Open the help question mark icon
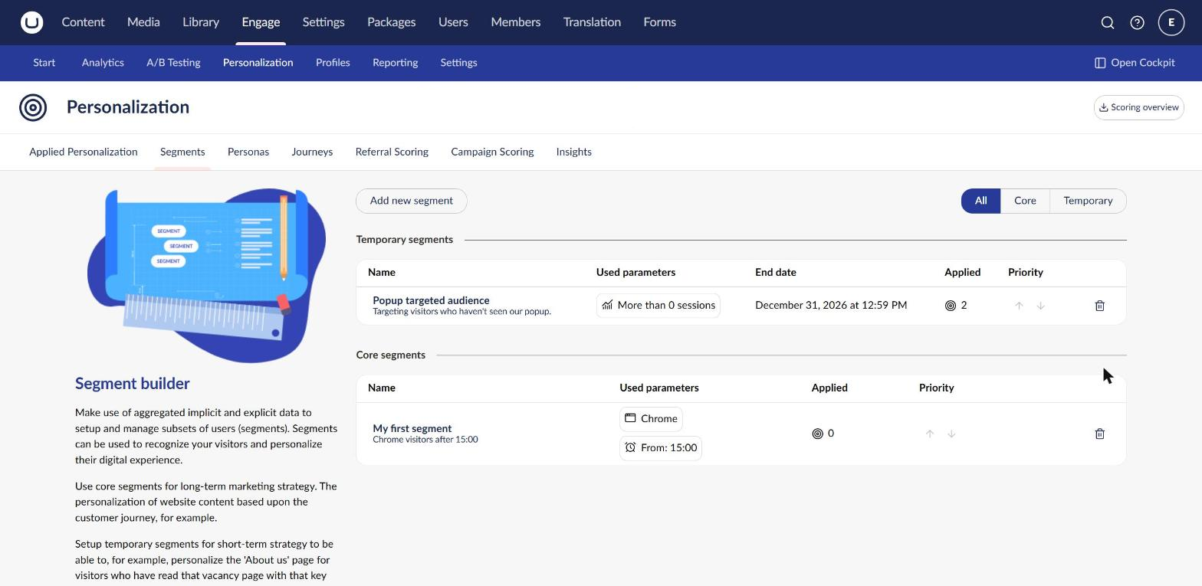1202x586 pixels. pyautogui.click(x=1138, y=22)
